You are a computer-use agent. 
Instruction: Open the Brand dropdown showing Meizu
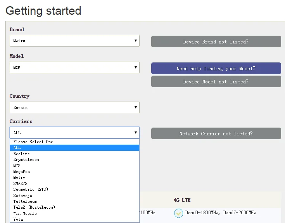coord(74,41)
